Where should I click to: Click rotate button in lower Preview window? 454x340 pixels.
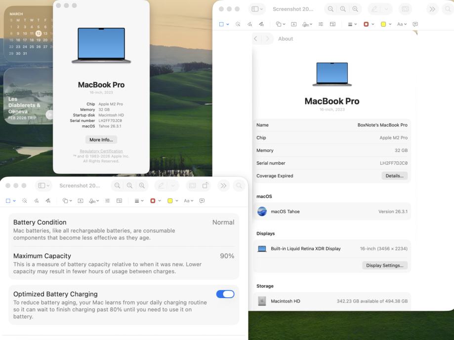205,186
